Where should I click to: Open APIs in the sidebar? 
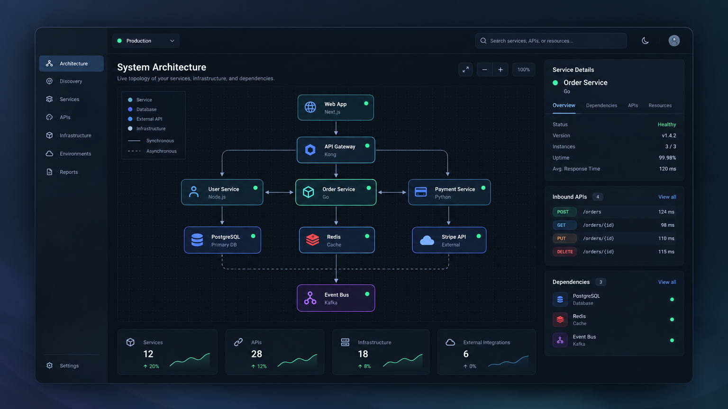[71, 117]
